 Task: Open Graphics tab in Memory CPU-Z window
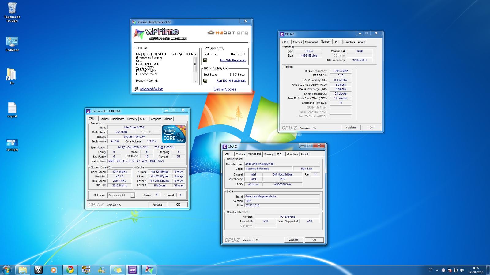(349, 42)
